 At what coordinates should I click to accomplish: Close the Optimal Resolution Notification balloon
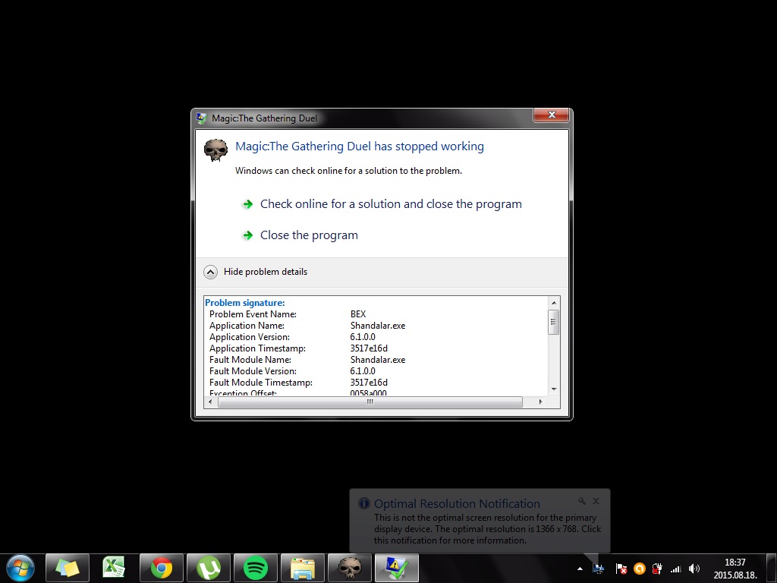(x=596, y=501)
